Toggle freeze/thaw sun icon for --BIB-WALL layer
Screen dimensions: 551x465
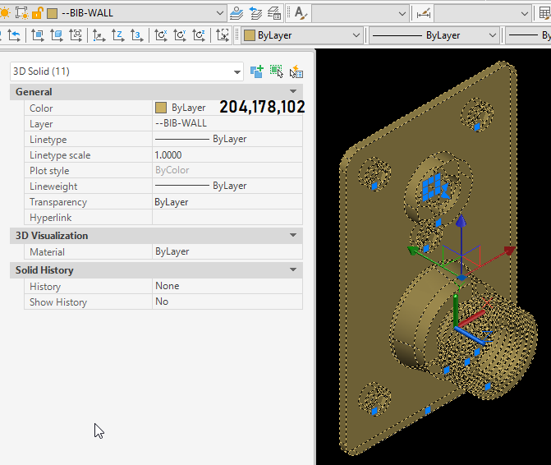[5, 13]
